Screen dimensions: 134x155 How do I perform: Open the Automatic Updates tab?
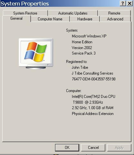point(73,13)
